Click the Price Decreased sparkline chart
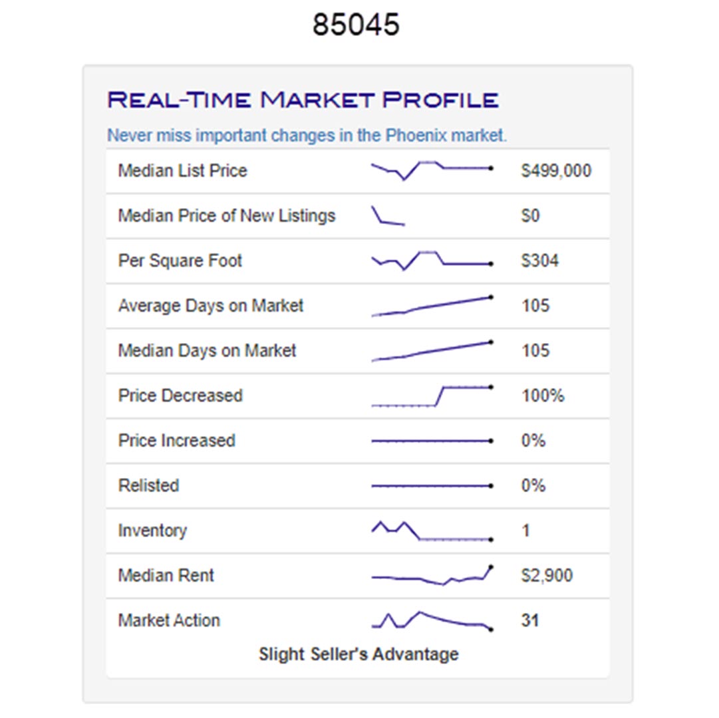 pos(431,396)
